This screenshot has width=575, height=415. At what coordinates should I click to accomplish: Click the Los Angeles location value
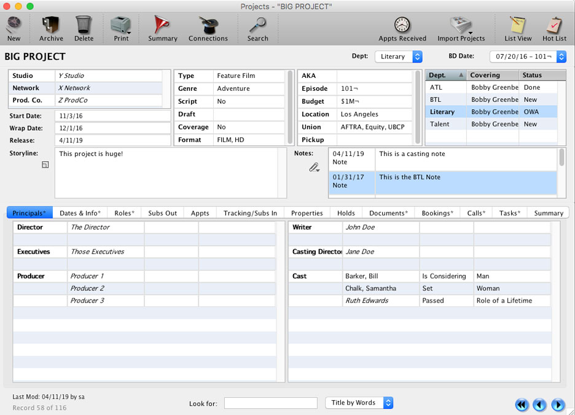pyautogui.click(x=359, y=114)
